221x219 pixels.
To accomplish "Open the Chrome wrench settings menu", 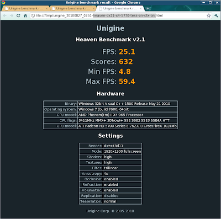I will (216, 15).
